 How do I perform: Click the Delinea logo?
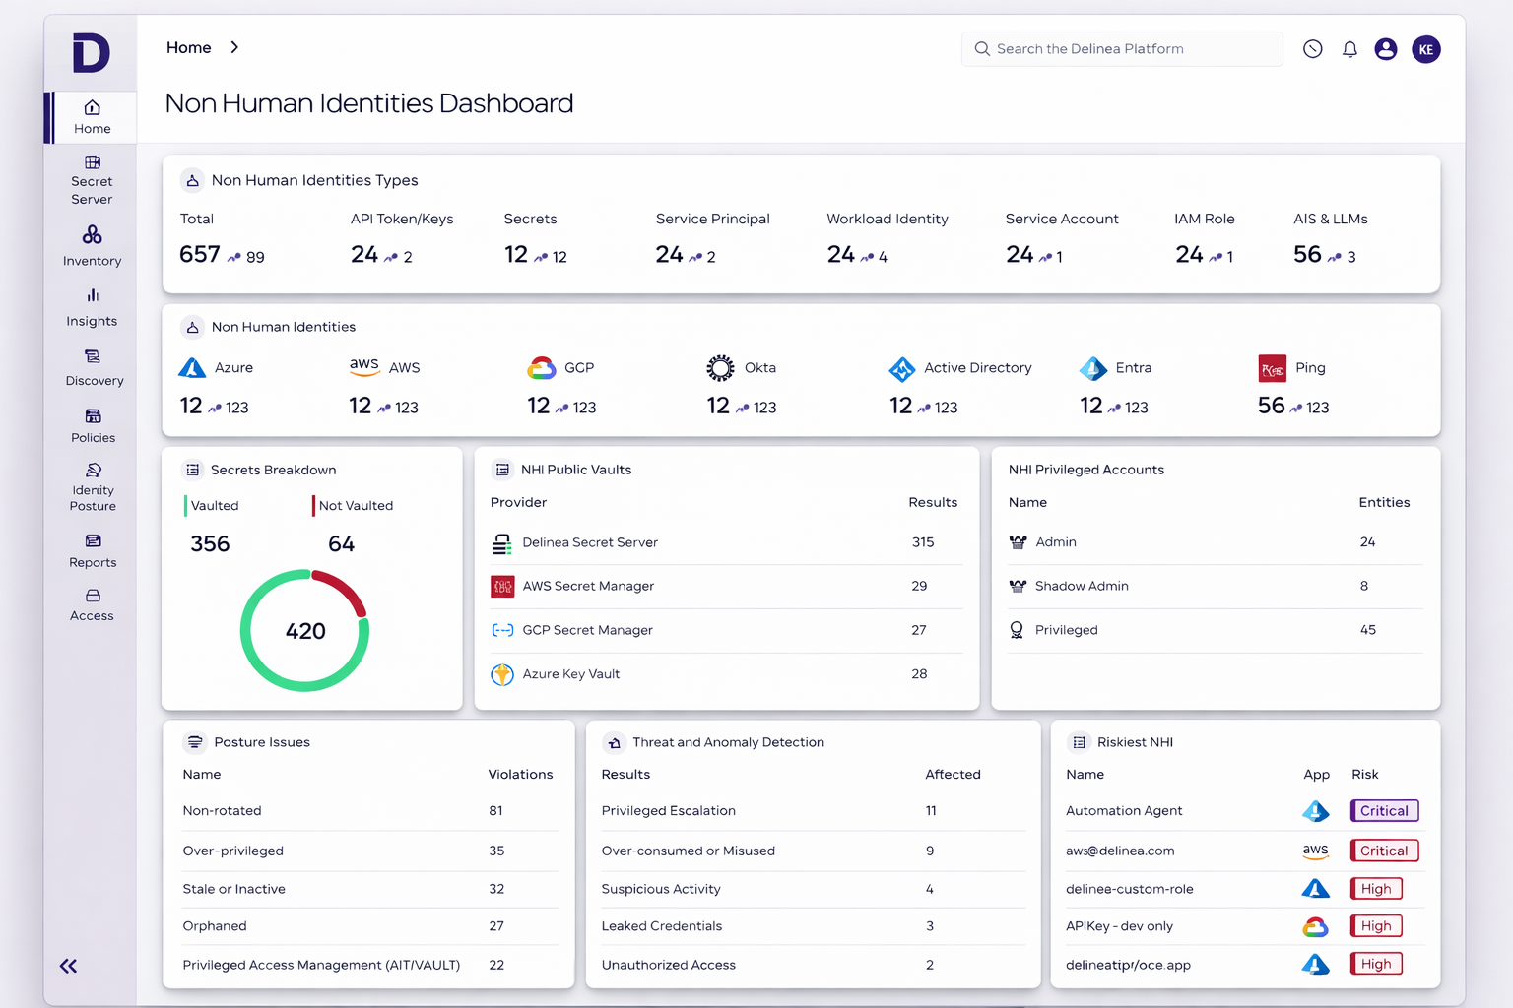point(90,54)
